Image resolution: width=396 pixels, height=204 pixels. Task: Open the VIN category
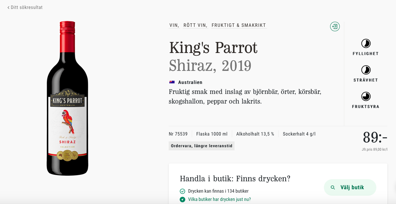pos(174,25)
